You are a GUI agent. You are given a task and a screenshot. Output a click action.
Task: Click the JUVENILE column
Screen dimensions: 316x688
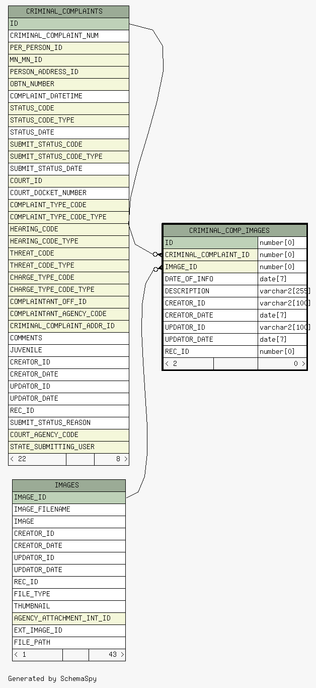pos(69,350)
